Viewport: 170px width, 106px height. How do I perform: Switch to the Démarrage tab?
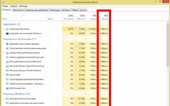pos(55,10)
